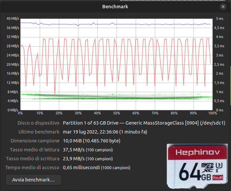Close the Benchmark dialog window
The width and height of the screenshot is (231, 191).
click(x=223, y=6)
